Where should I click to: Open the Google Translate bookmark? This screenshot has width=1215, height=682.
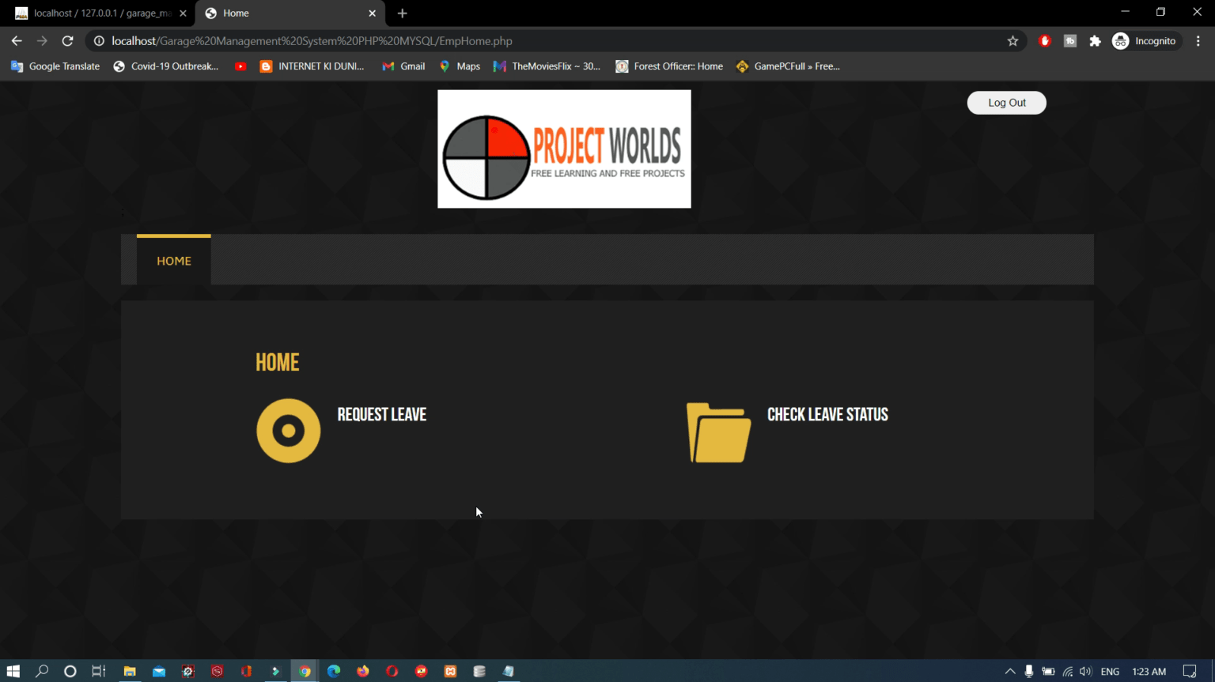point(55,66)
